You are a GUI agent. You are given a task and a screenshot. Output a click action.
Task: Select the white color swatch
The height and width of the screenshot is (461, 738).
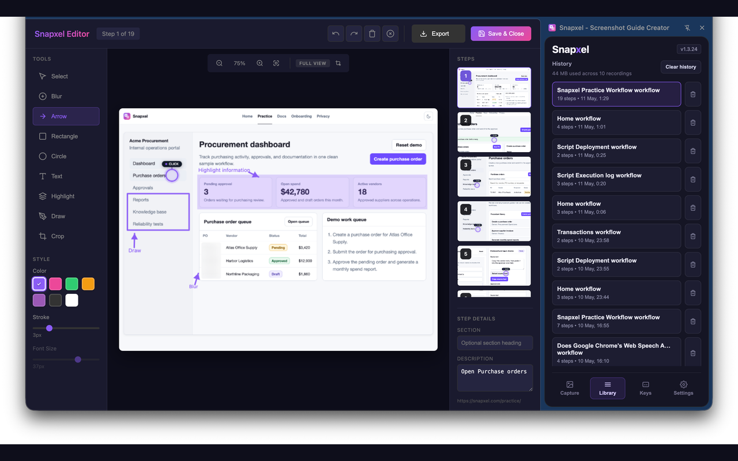(71, 300)
